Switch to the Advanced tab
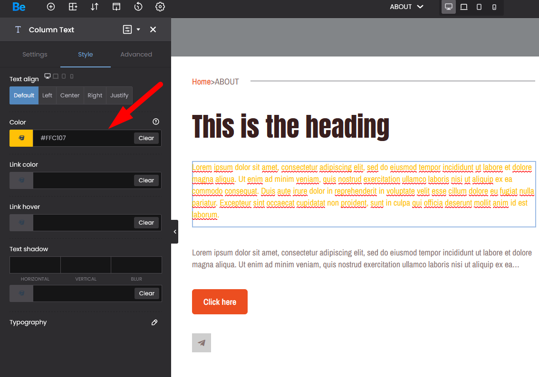The image size is (539, 377). pos(136,54)
